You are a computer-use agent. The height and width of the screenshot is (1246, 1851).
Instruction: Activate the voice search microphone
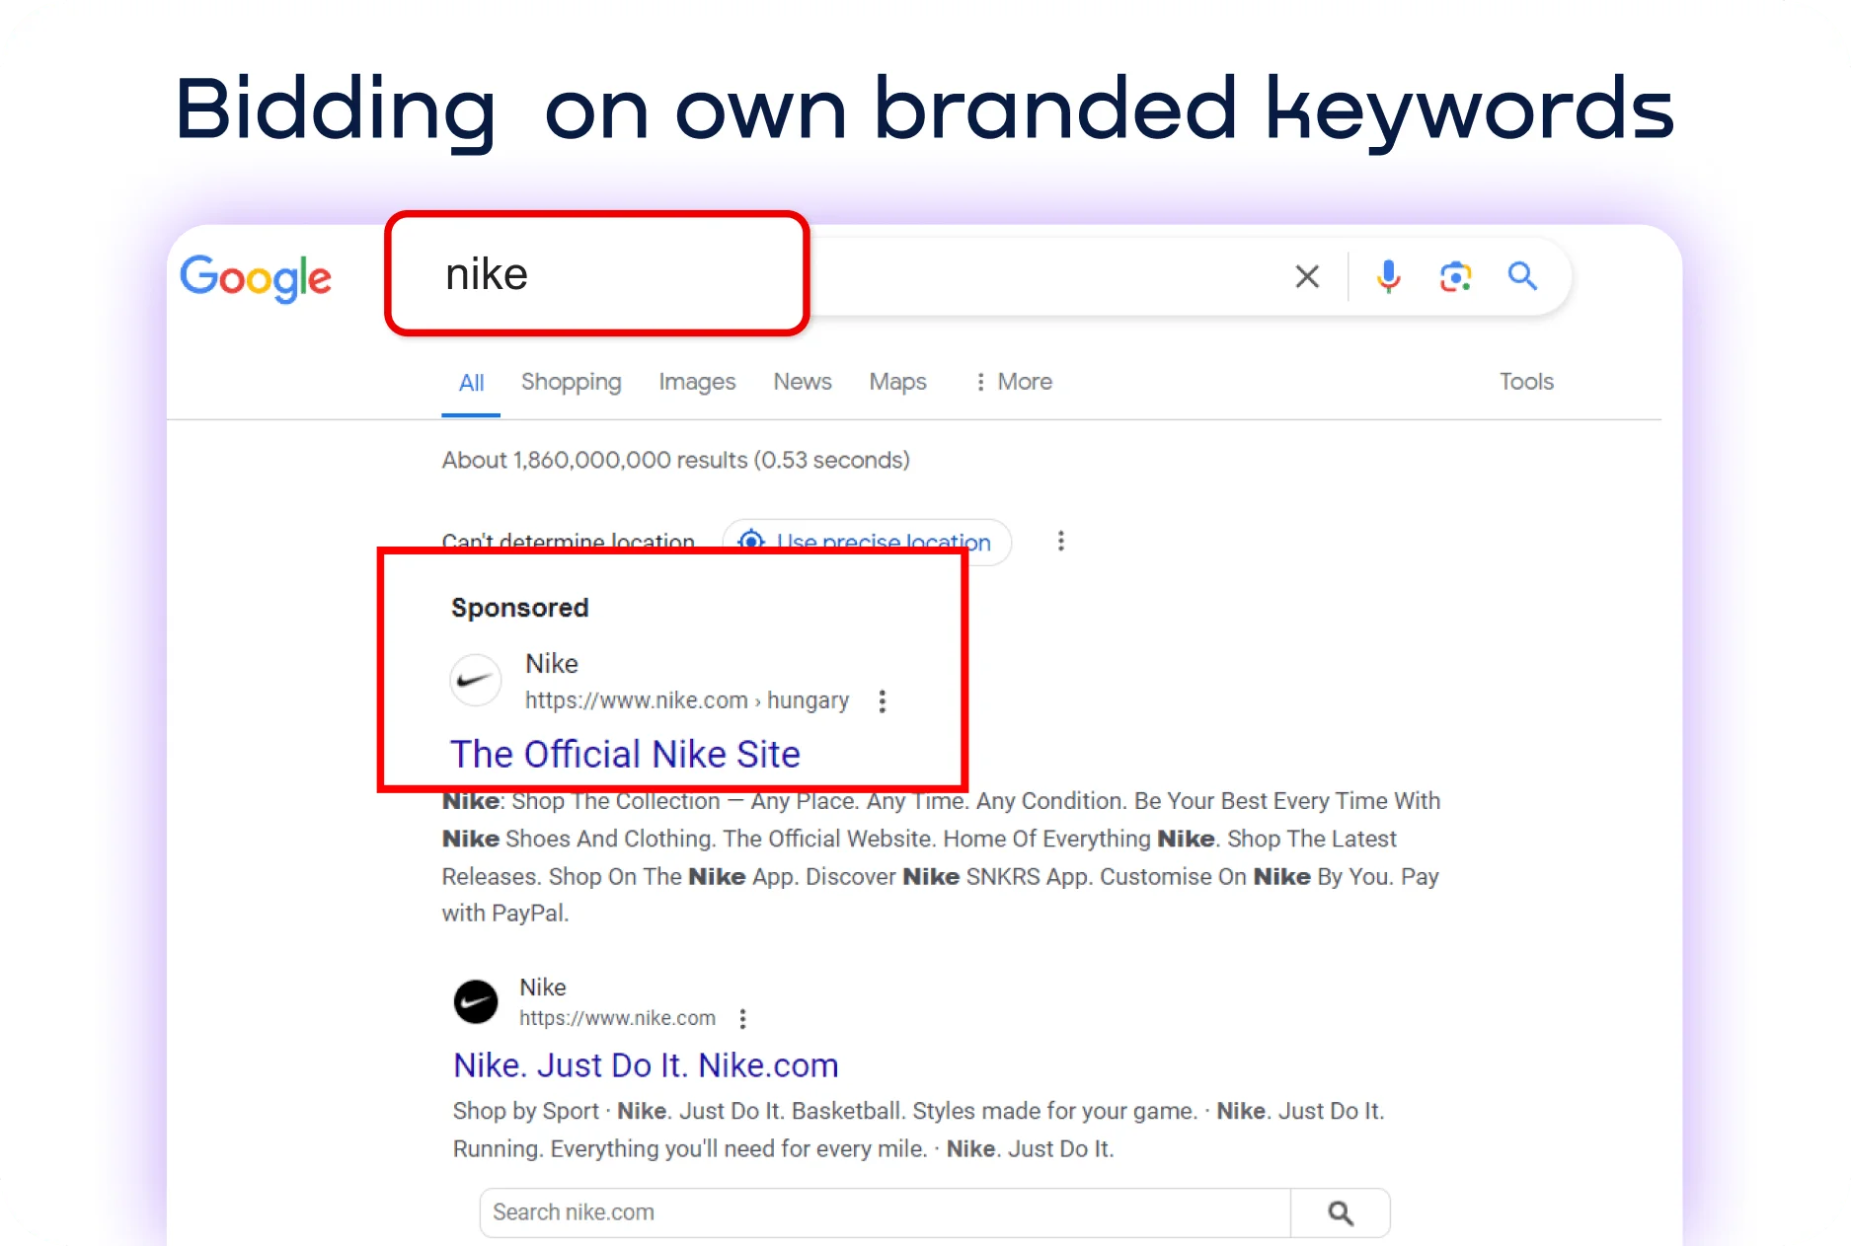pos(1388,276)
